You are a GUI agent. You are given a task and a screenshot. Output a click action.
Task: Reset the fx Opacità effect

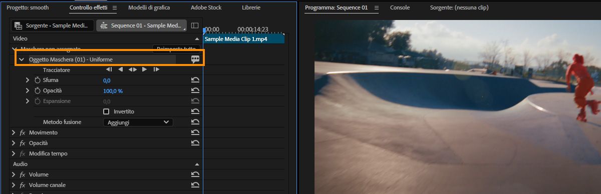[x=195, y=143]
